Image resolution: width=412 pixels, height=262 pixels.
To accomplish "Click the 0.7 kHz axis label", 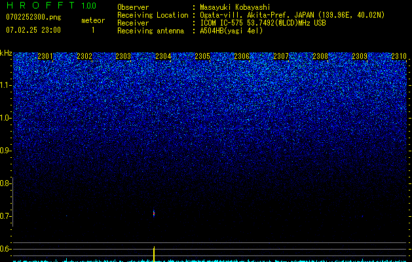I will (5, 216).
